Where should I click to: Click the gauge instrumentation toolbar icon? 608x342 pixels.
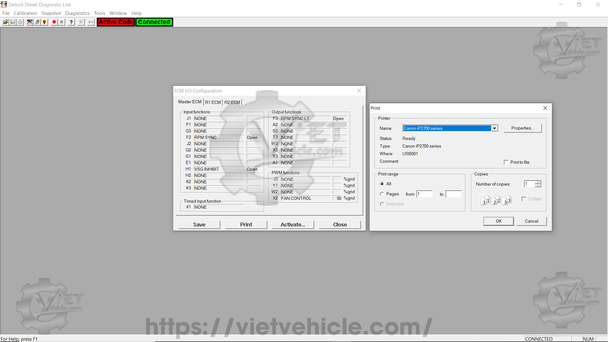click(29, 22)
